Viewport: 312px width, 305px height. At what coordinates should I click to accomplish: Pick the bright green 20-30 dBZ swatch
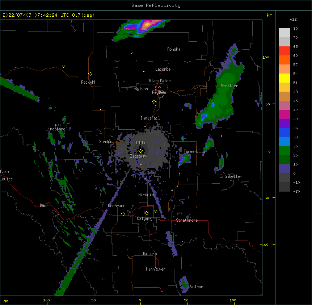(284, 151)
